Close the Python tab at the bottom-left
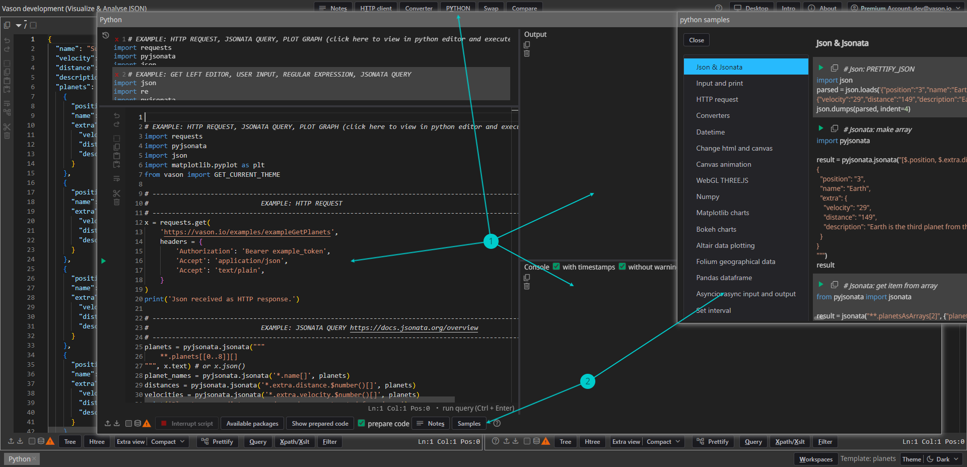967x467 pixels. pyautogui.click(x=34, y=459)
